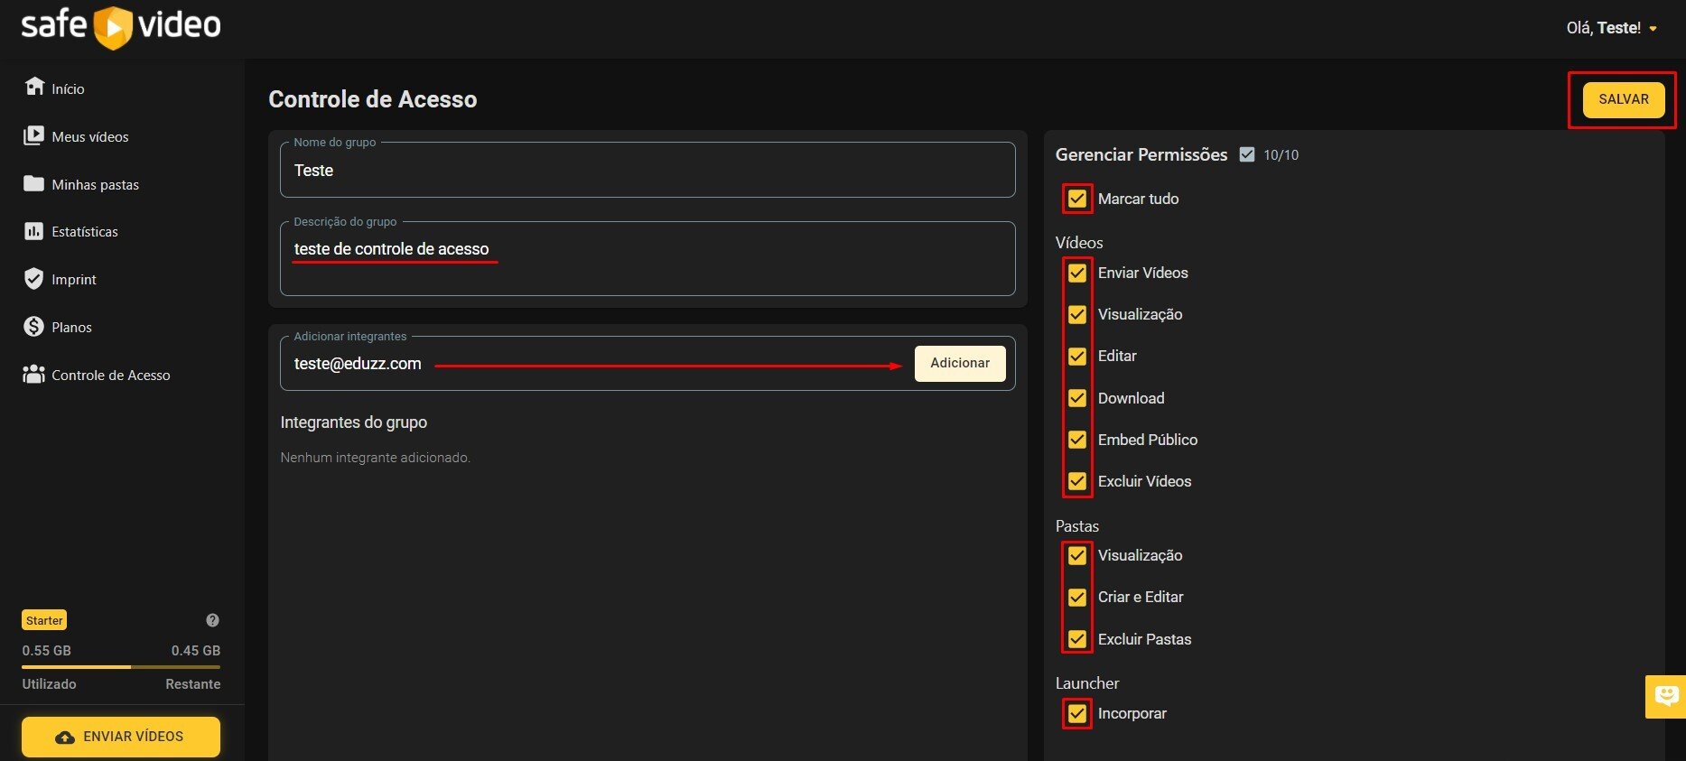Select the Estatísticas menu item
The width and height of the screenshot is (1686, 761).
click(85, 232)
